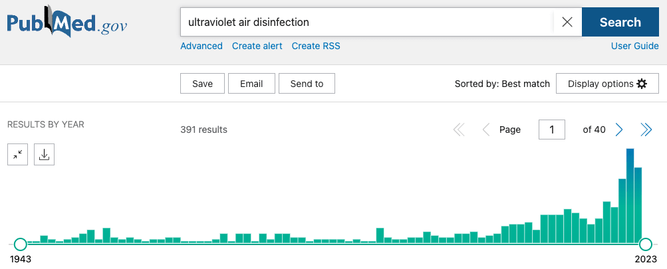Click the Create alert link

coord(257,46)
